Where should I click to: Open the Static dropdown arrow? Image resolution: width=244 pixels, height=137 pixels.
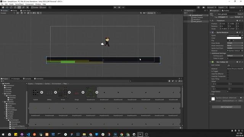coord(243,14)
